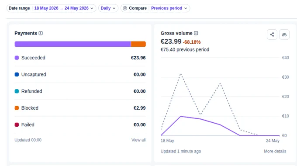297x166 pixels.
Task: Click the share icon on Gross volume
Action: pyautogui.click(x=272, y=35)
